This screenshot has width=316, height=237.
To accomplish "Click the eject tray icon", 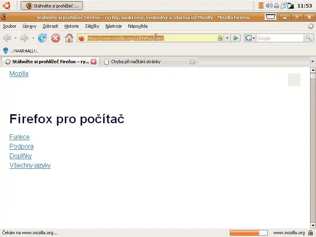I will click(x=276, y=6).
